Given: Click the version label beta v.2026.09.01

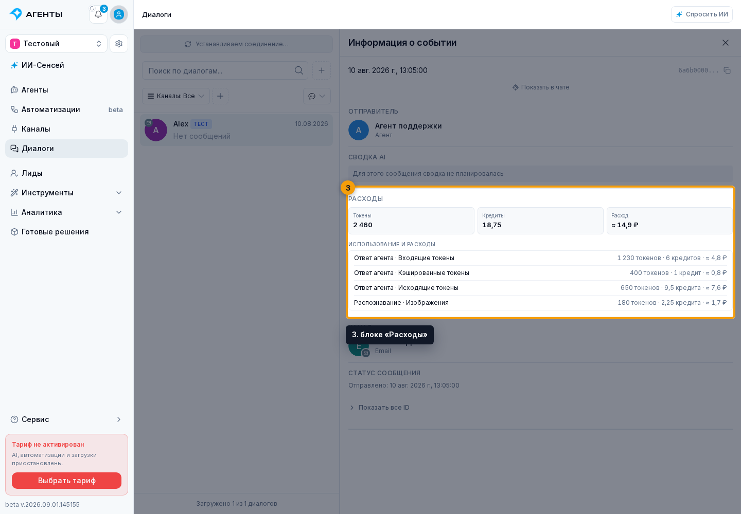Looking at the screenshot, I should (43, 505).
